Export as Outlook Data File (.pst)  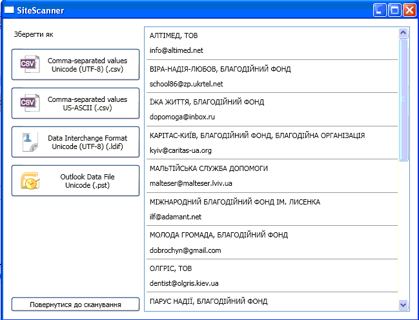coord(76,181)
